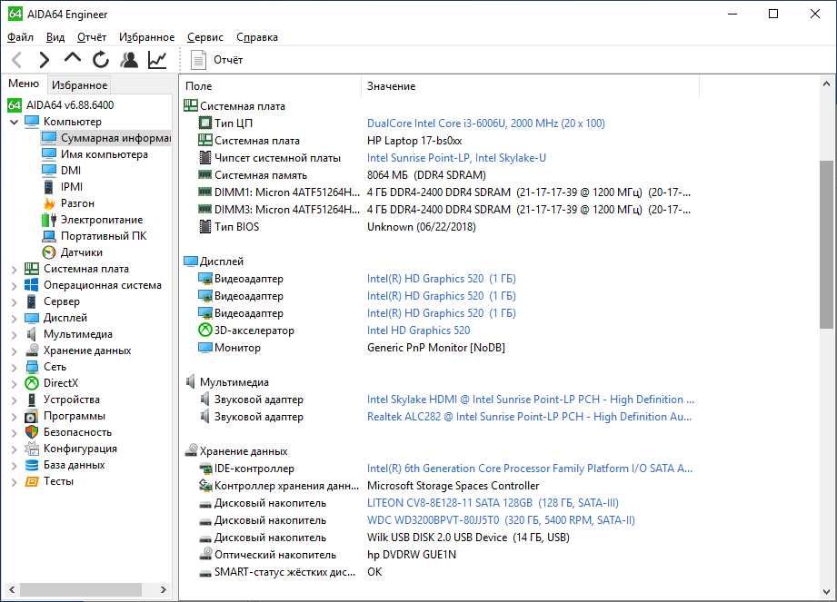Open the Датчики gauge icon item

click(x=49, y=252)
